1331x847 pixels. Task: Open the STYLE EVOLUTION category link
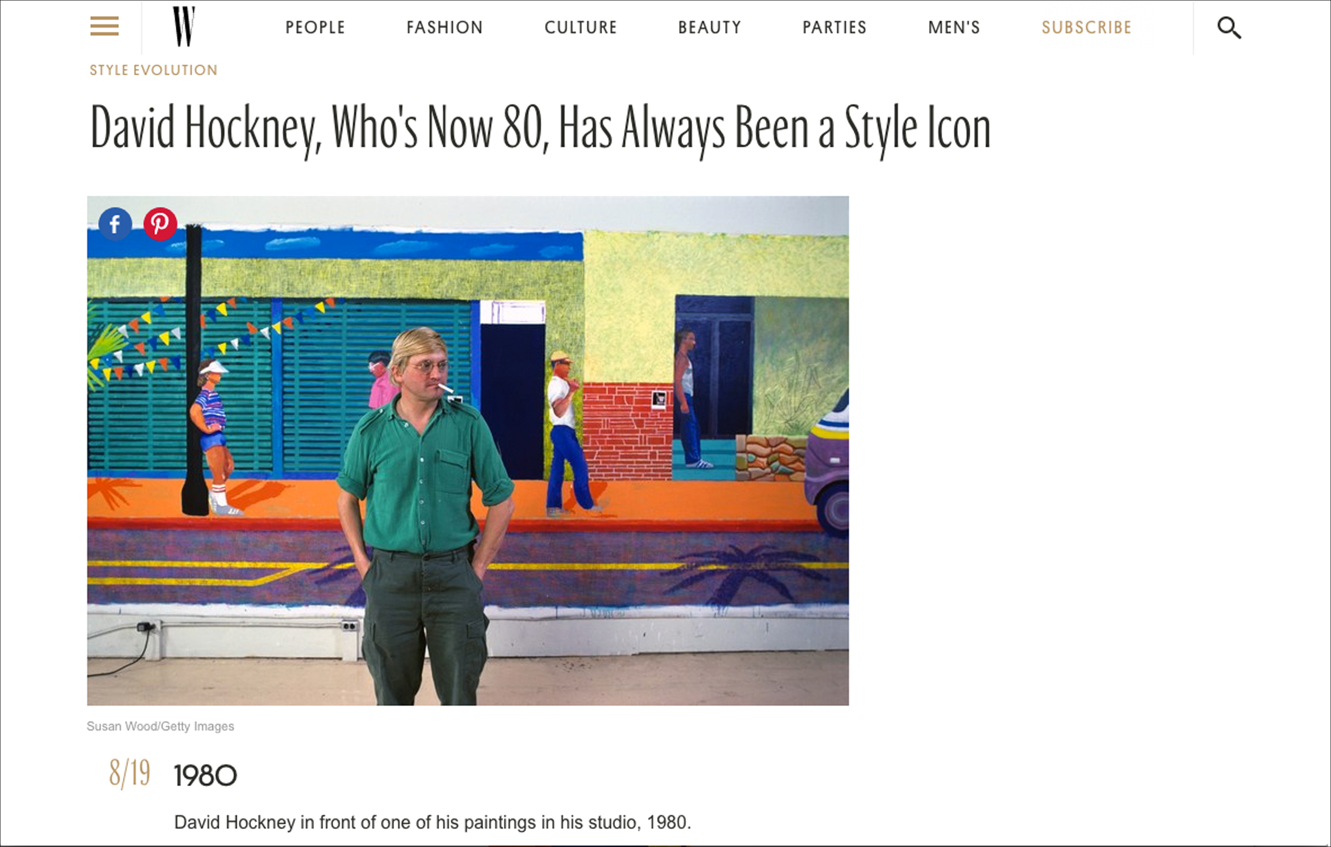(x=154, y=70)
